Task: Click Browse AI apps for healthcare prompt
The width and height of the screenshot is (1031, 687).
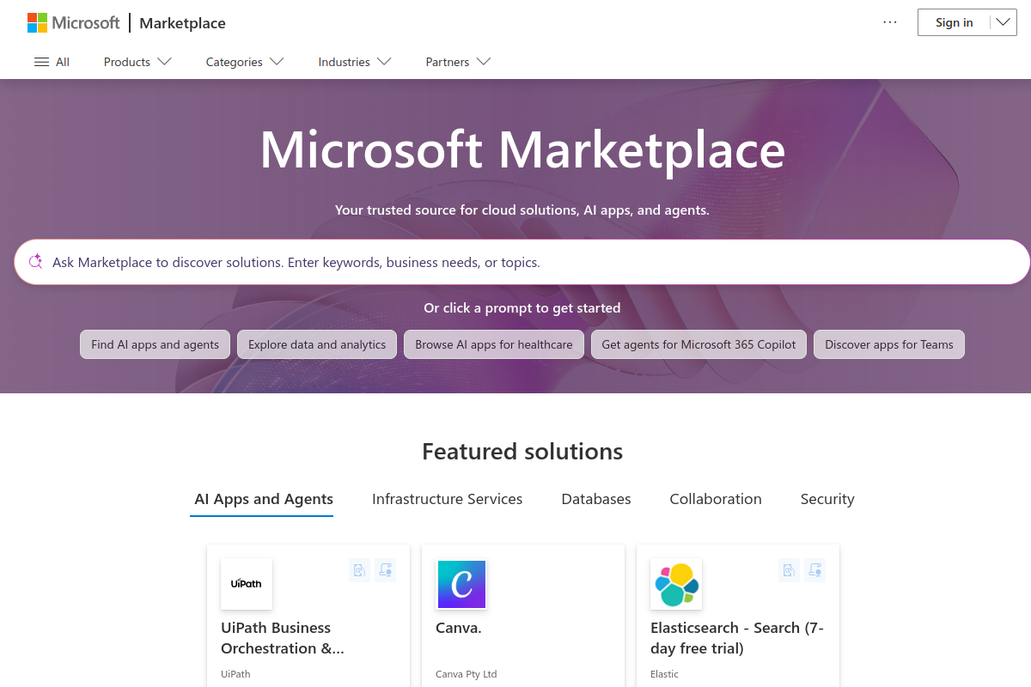Action: (494, 344)
